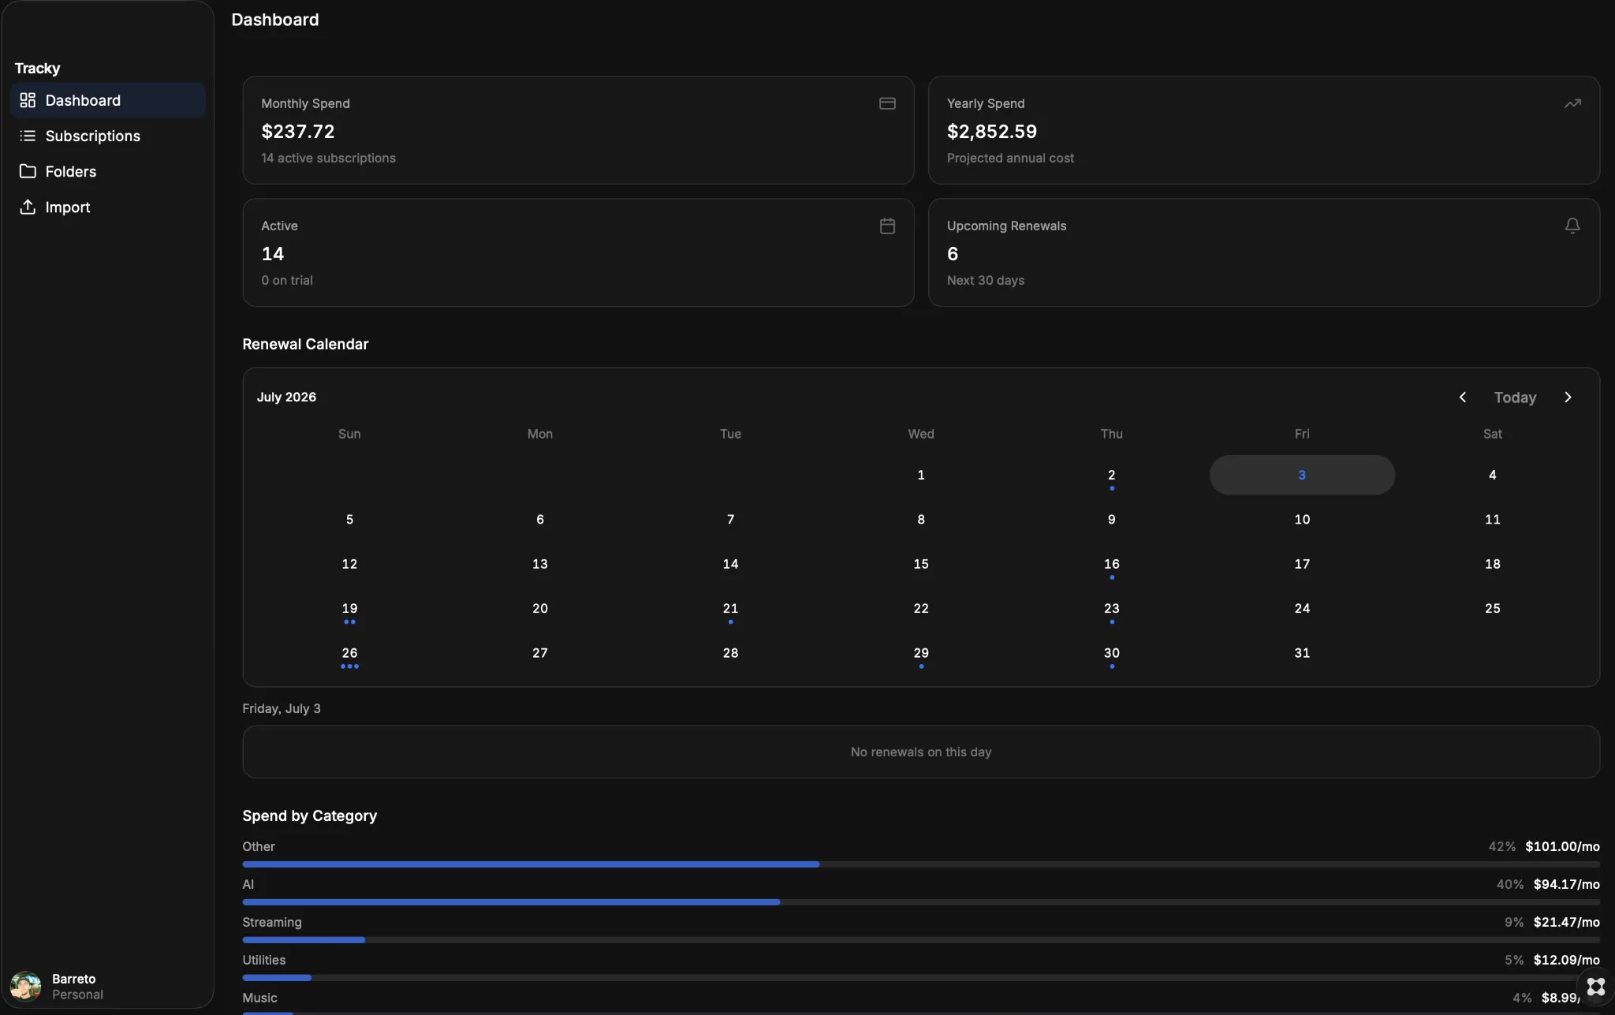Click the 'Friday, July 3' date heading

(x=282, y=708)
